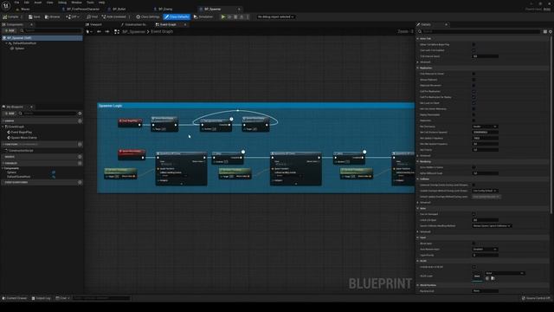Click the Unreal Engine logo icon
Viewport: 554px width, 312px height.
(6, 5)
